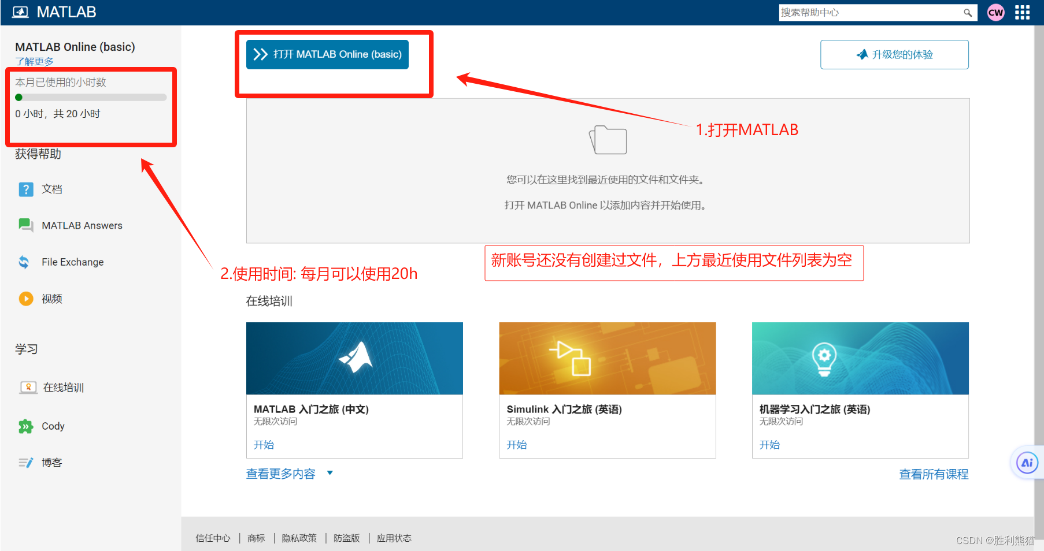Open the CW user avatar menu
This screenshot has width=1044, height=551.
(995, 13)
